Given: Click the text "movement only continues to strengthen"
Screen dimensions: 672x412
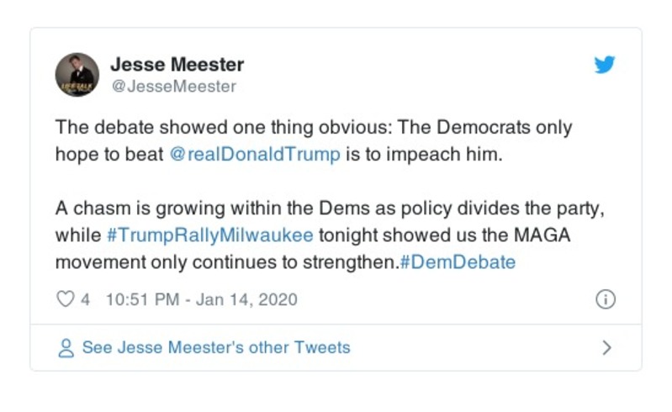Looking at the screenshot, I should (225, 261).
